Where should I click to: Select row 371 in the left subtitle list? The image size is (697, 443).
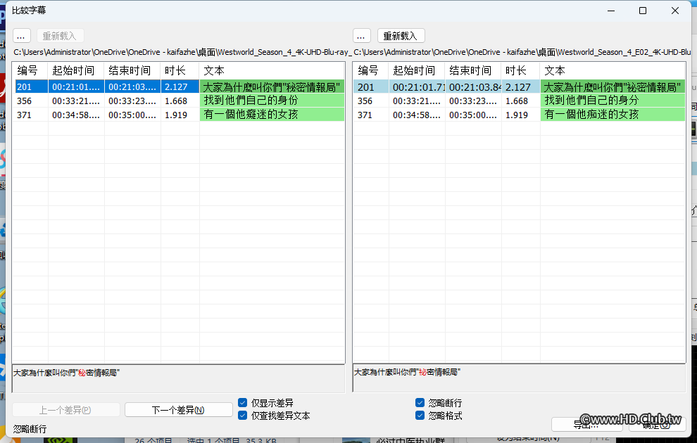178,115
